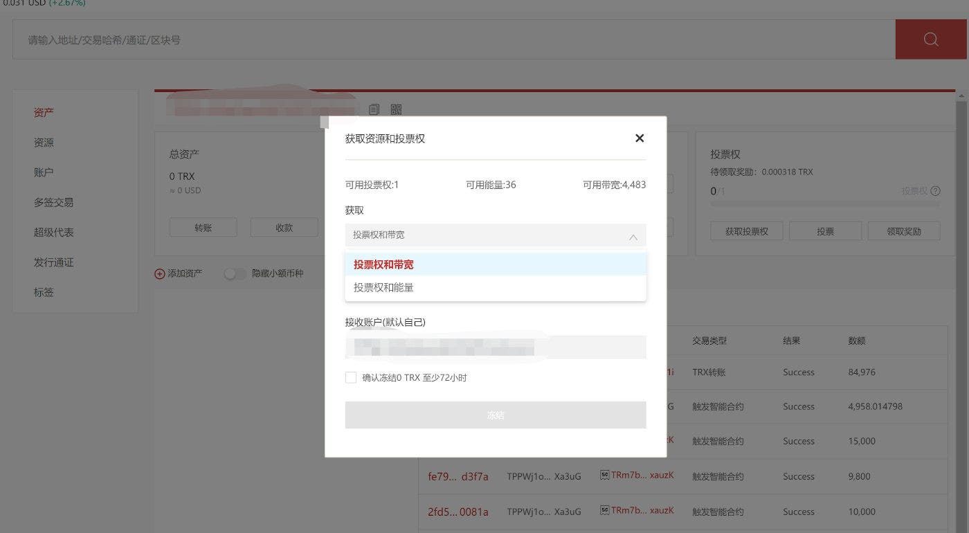Viewport: 969px width, 533px height.
Task: Focus the address/hash search input field
Action: (453, 39)
